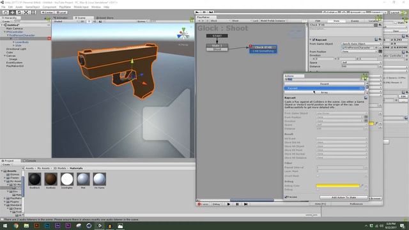Open From Game Object dropdown in State tab
The image size is (409, 230).
(x=361, y=44)
